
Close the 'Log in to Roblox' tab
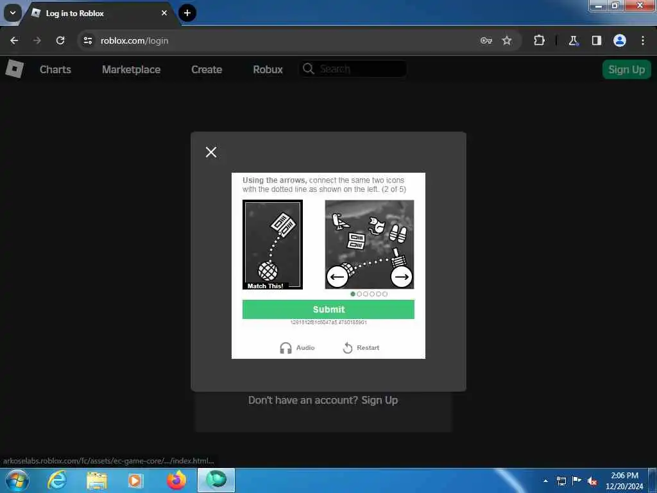[164, 13]
